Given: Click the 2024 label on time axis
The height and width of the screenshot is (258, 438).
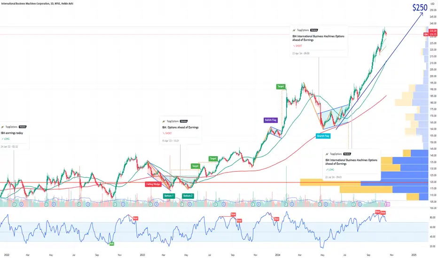Looking at the screenshot, I should [x=277, y=255].
